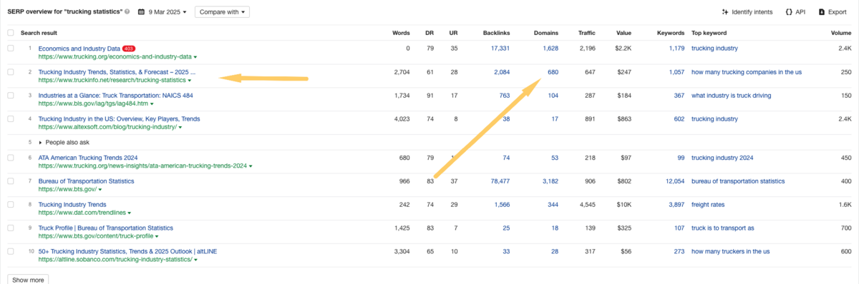Click the Identify intents sparkle icon
The width and height of the screenshot is (859, 284).
coord(725,12)
